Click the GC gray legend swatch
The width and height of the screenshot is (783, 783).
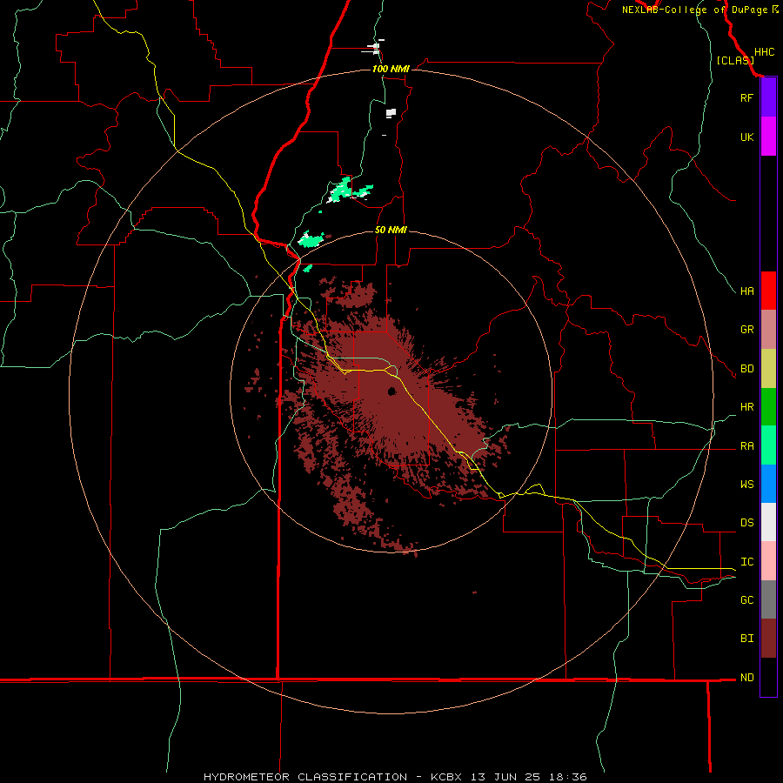point(768,599)
